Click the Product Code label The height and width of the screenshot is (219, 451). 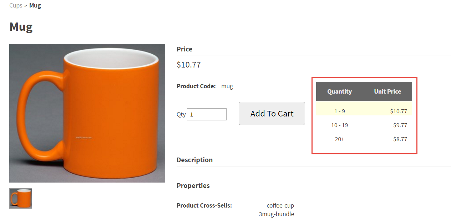click(x=196, y=86)
